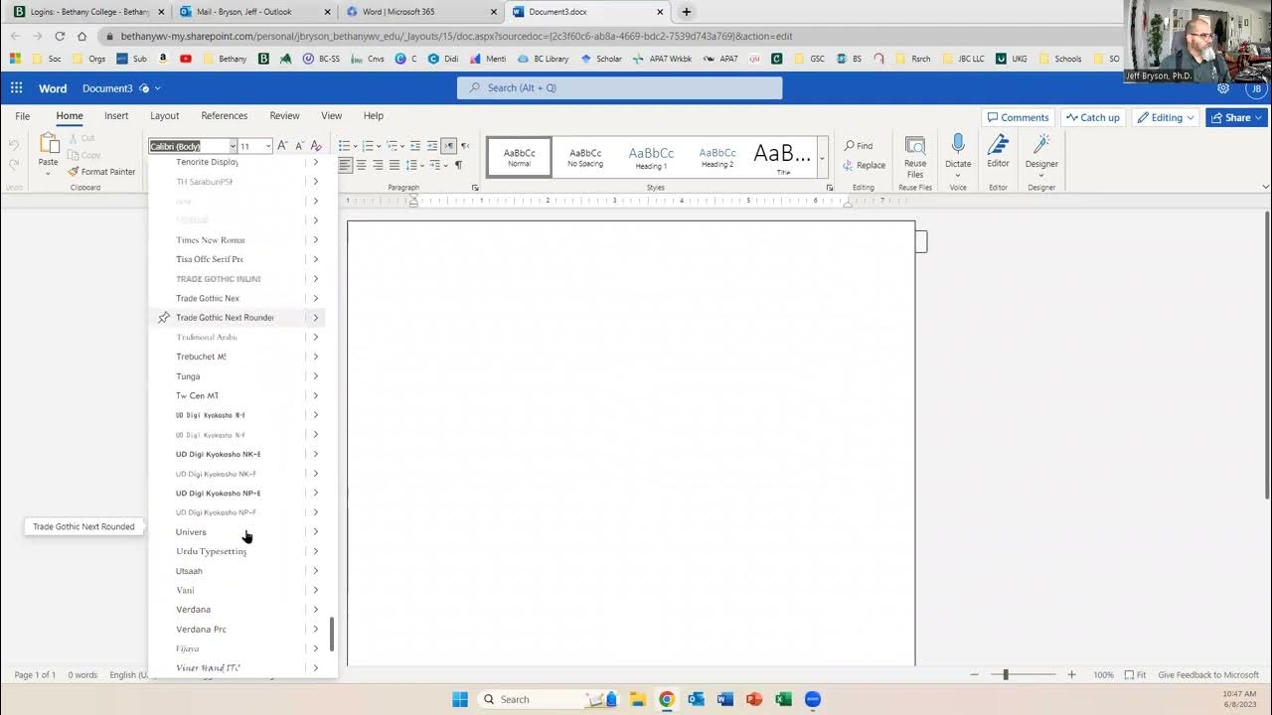Switch to the Review tab
This screenshot has width=1272, height=715.
tap(284, 116)
